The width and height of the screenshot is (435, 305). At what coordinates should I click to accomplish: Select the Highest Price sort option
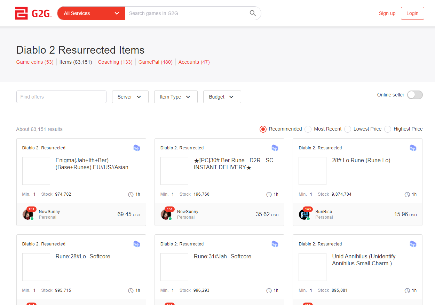(x=388, y=129)
